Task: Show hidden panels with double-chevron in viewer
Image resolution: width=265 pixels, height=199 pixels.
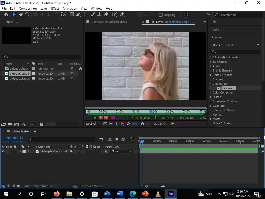Action: [205, 22]
